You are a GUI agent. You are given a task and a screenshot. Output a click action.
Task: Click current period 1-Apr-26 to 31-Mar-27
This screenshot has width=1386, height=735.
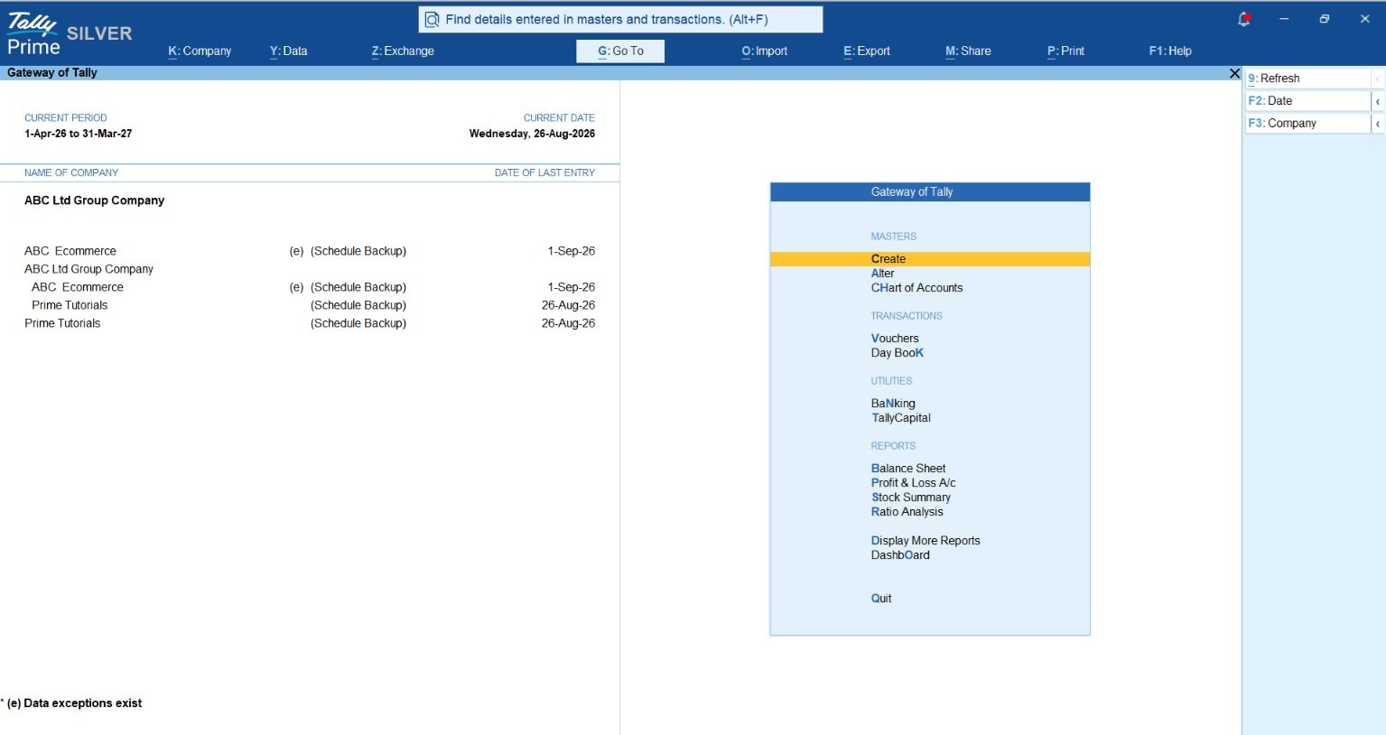coord(78,134)
